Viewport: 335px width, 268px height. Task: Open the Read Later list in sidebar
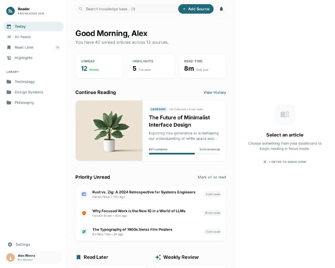click(33, 47)
